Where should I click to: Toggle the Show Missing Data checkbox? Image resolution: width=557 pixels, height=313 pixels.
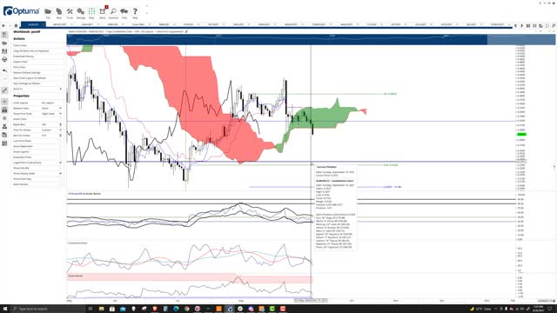pos(60,174)
